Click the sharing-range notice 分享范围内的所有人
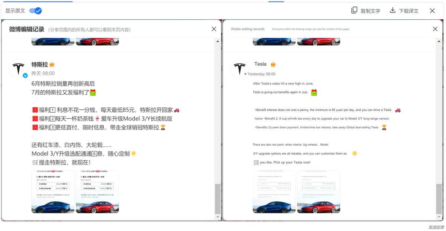The height and width of the screenshot is (231, 446). click(90, 30)
